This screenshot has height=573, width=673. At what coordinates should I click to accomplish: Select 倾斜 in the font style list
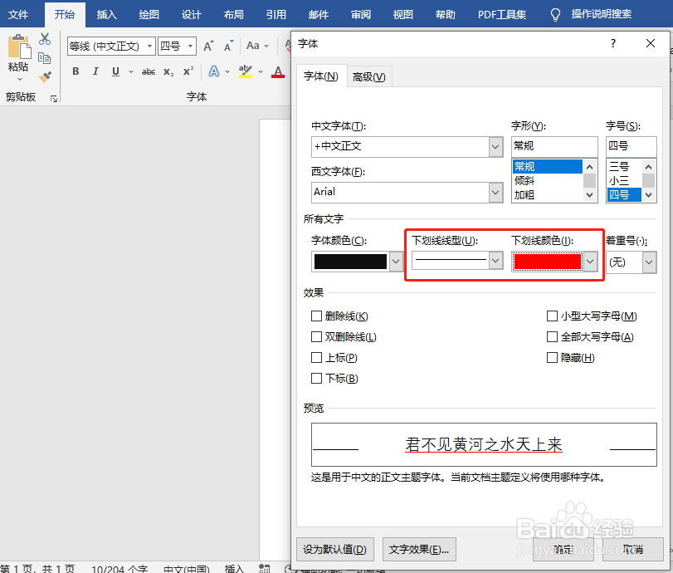(x=547, y=181)
